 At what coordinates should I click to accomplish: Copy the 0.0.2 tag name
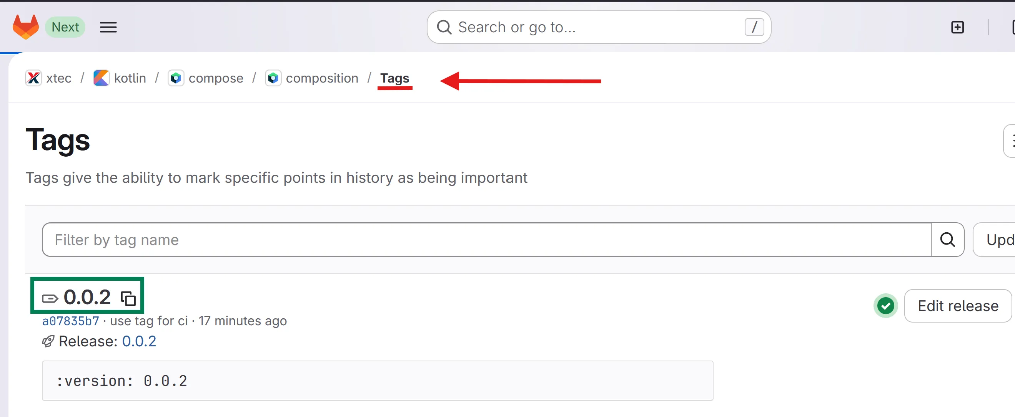pos(128,298)
